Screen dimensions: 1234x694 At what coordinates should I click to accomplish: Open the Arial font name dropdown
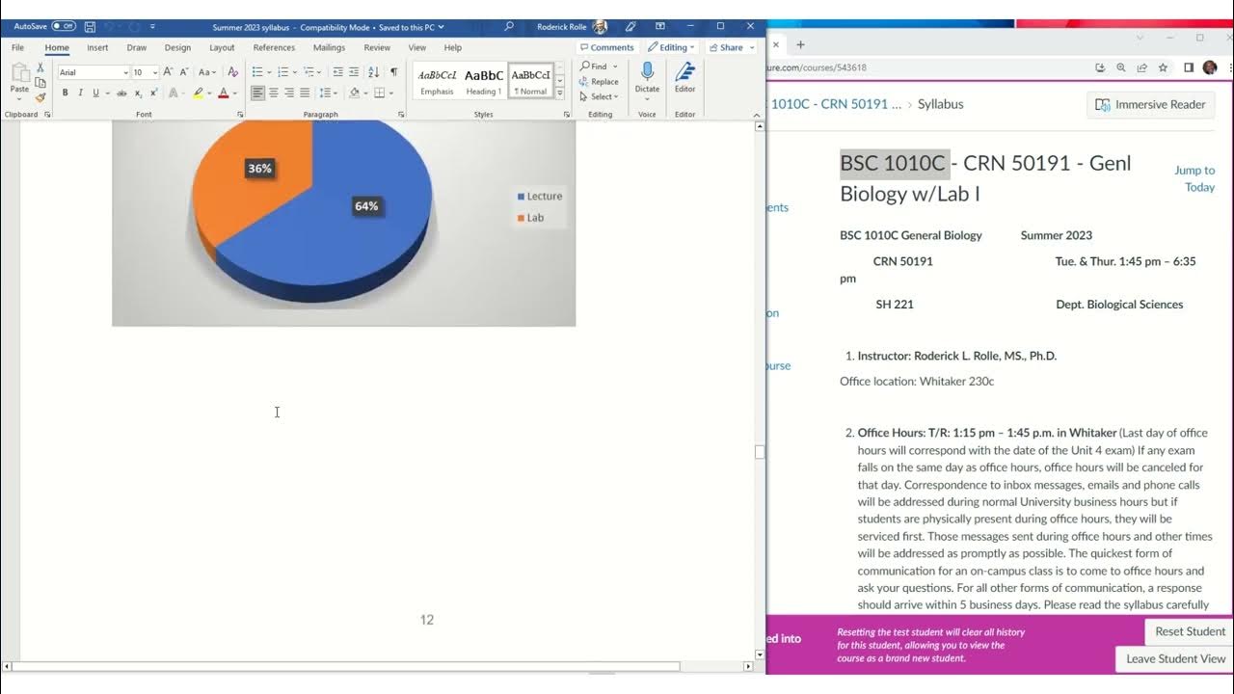(x=124, y=72)
